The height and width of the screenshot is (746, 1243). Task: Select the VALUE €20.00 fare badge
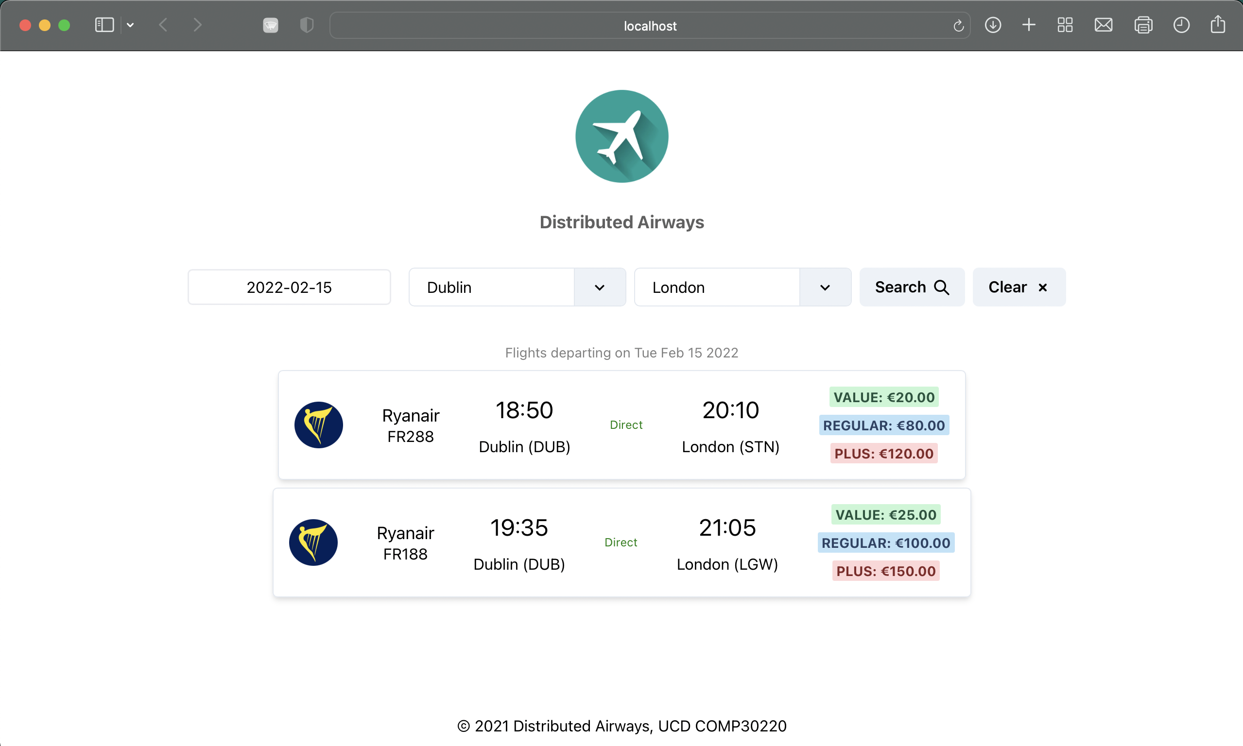click(883, 397)
